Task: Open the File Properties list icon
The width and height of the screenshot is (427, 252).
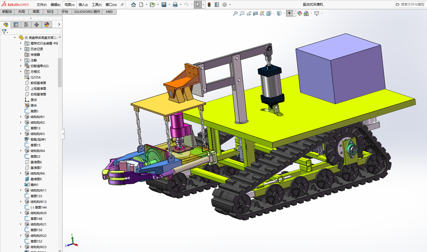Action: [217, 5]
